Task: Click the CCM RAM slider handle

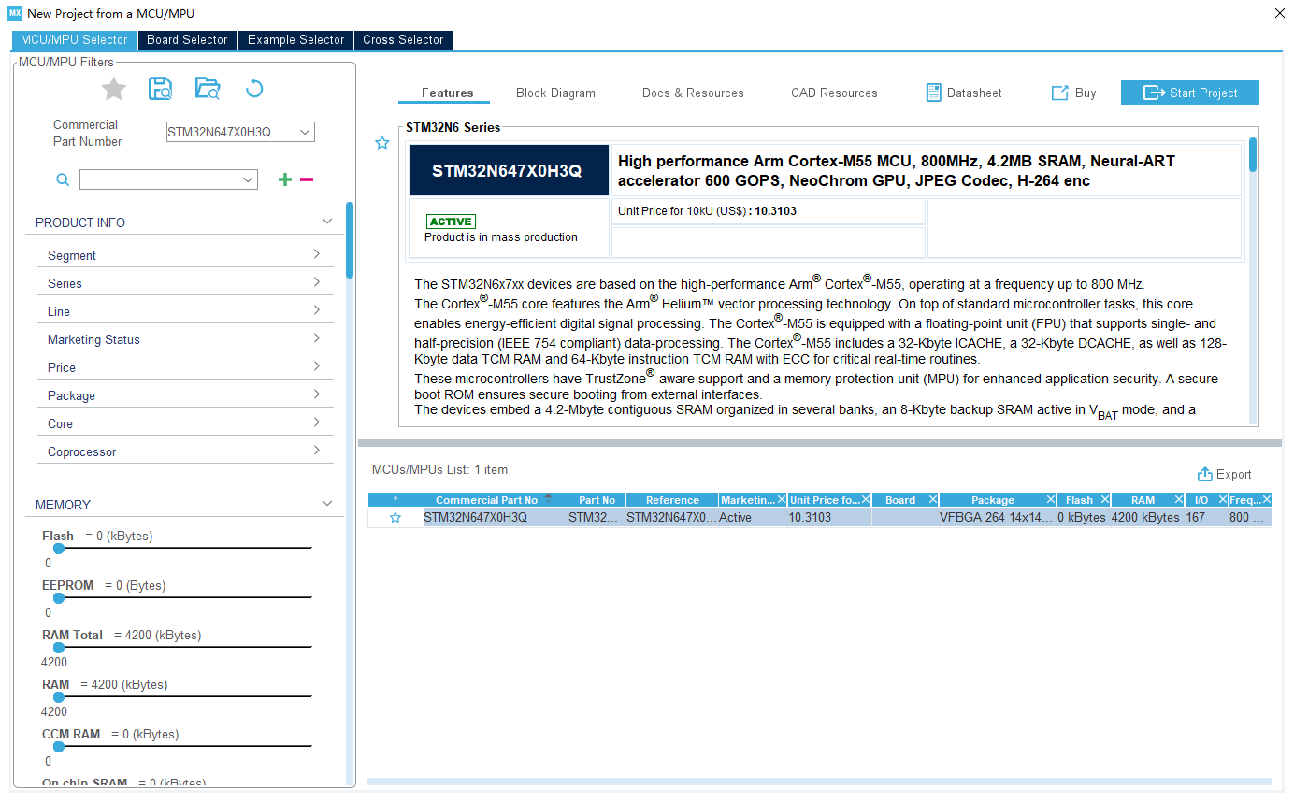Action: pyautogui.click(x=59, y=747)
